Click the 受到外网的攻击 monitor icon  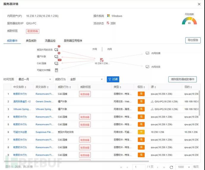click(x=56, y=50)
